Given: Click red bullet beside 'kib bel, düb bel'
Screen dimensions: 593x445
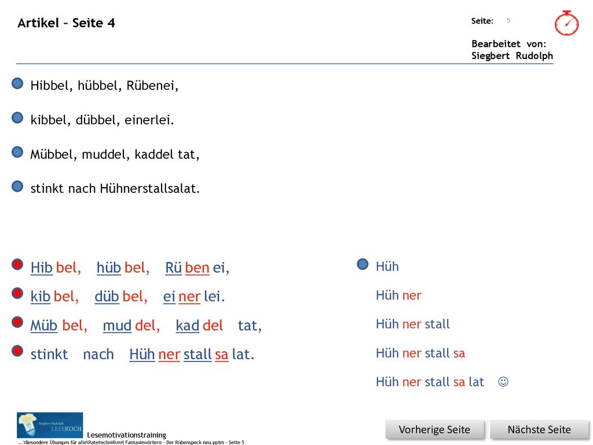Looking at the screenshot, I should [x=17, y=293].
